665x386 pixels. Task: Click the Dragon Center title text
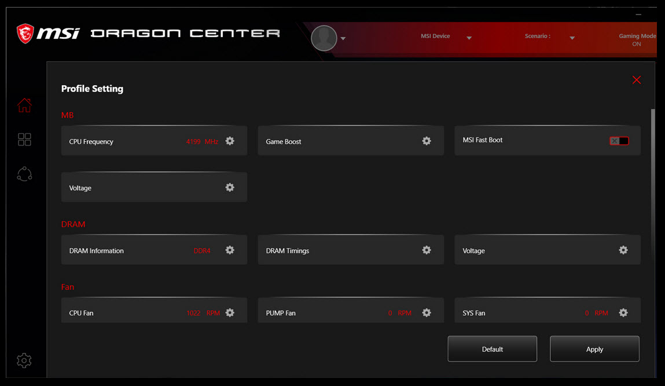185,33
